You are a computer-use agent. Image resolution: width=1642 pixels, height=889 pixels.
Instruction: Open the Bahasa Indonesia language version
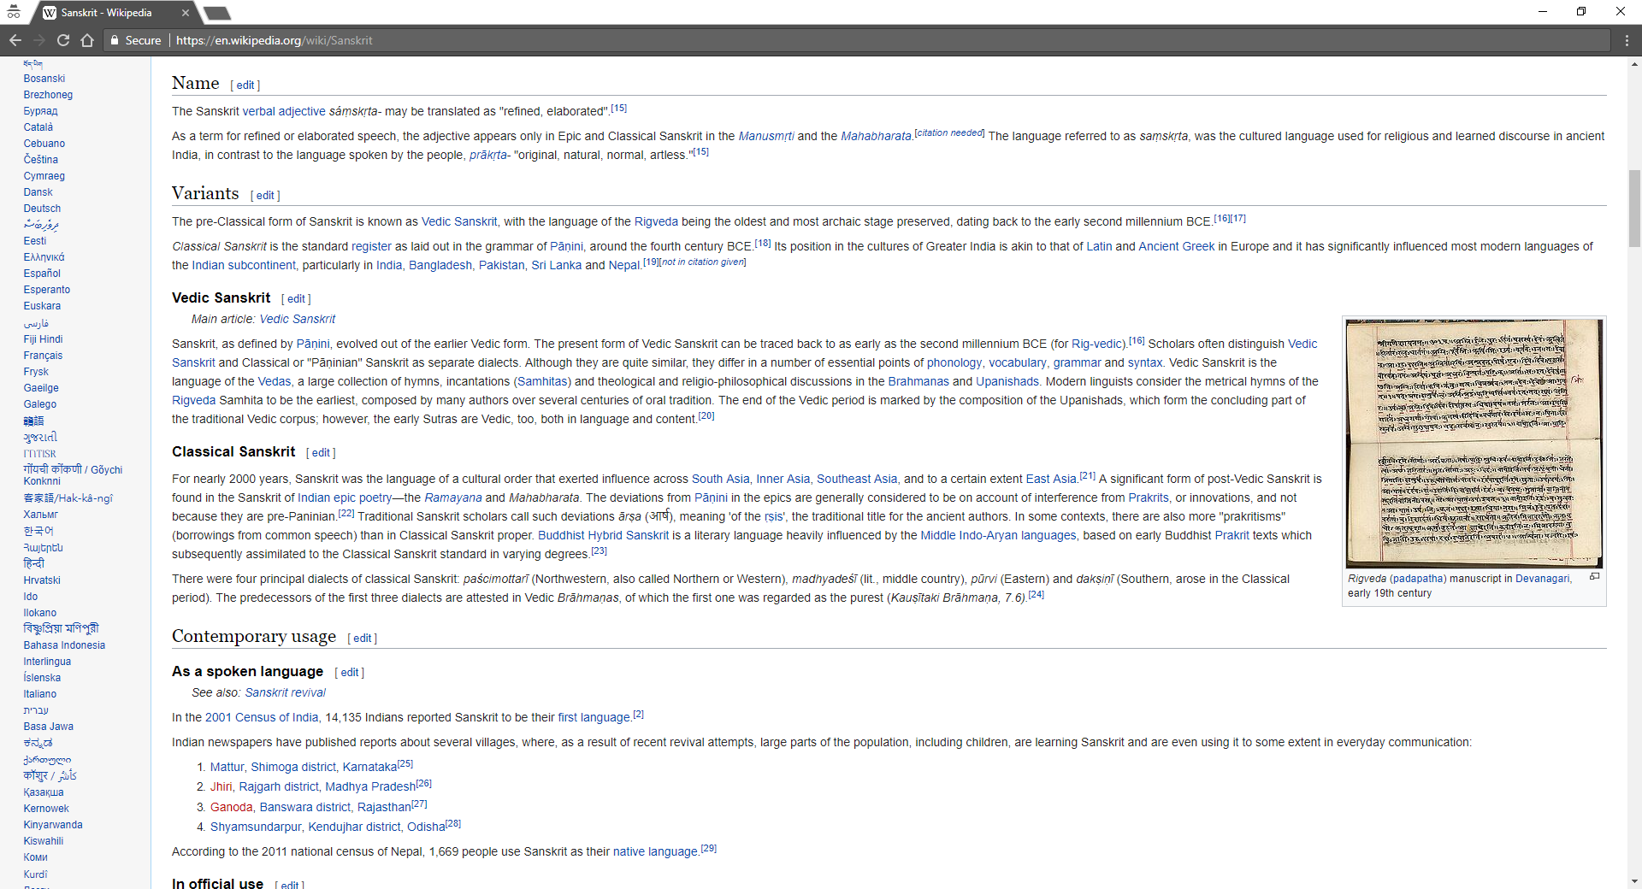click(64, 645)
